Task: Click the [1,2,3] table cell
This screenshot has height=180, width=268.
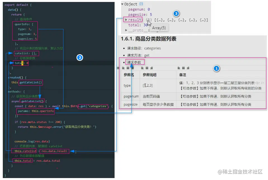Action: [148, 85]
